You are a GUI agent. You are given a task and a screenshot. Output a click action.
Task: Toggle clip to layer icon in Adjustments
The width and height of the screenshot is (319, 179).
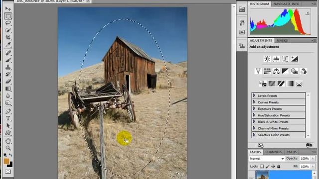(x=309, y=145)
